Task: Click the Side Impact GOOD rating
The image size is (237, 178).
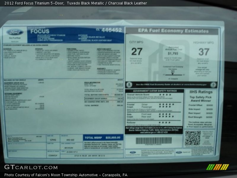Action: pyautogui.click(x=201, y=109)
